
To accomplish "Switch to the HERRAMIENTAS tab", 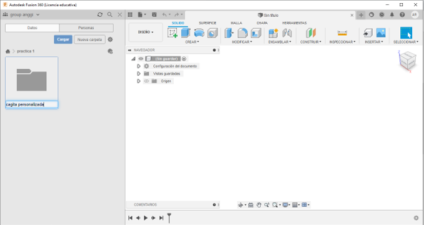I will (294, 23).
